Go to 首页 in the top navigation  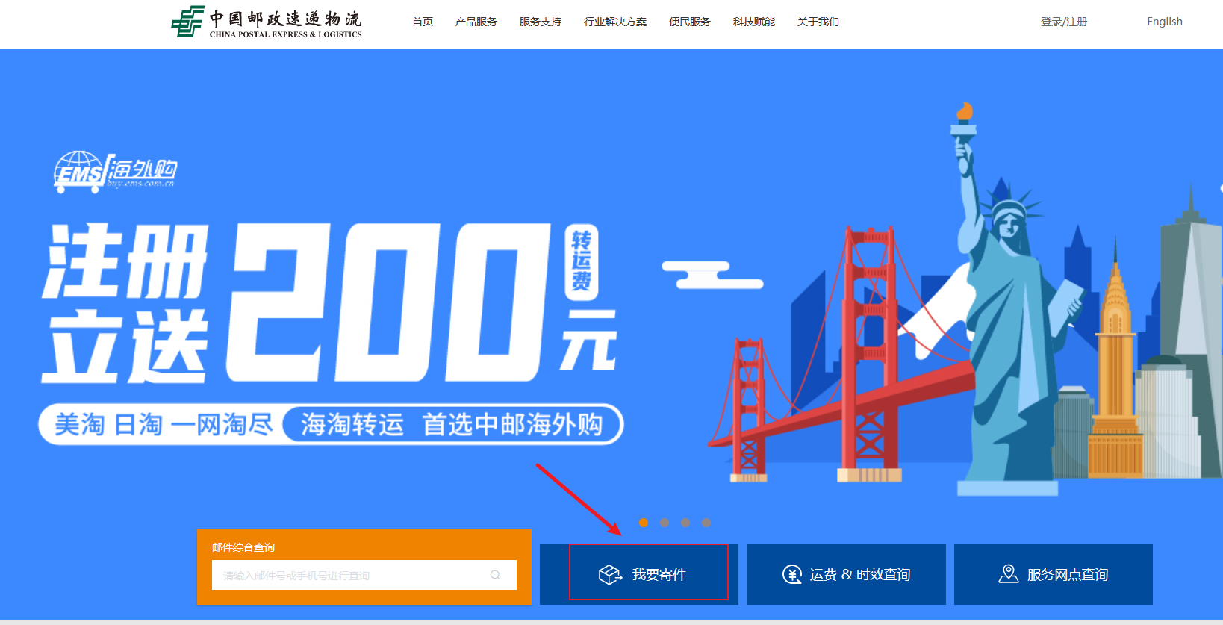coord(423,22)
